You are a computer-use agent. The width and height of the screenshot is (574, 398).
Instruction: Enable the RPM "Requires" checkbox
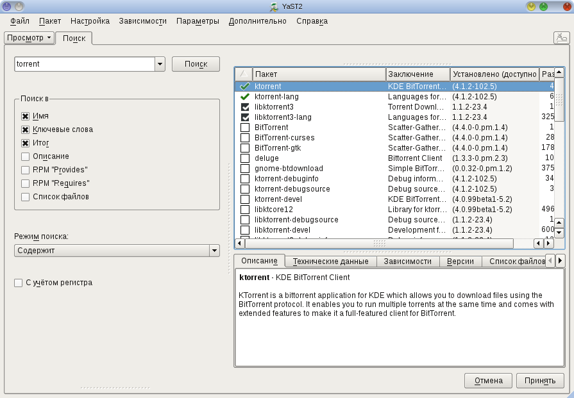coord(25,183)
